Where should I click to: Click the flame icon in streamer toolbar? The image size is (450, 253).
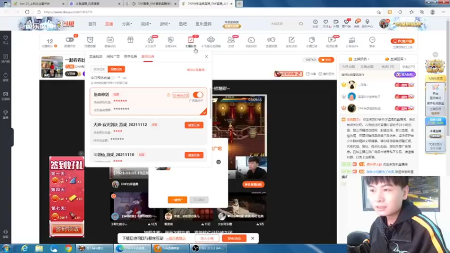click(x=150, y=39)
